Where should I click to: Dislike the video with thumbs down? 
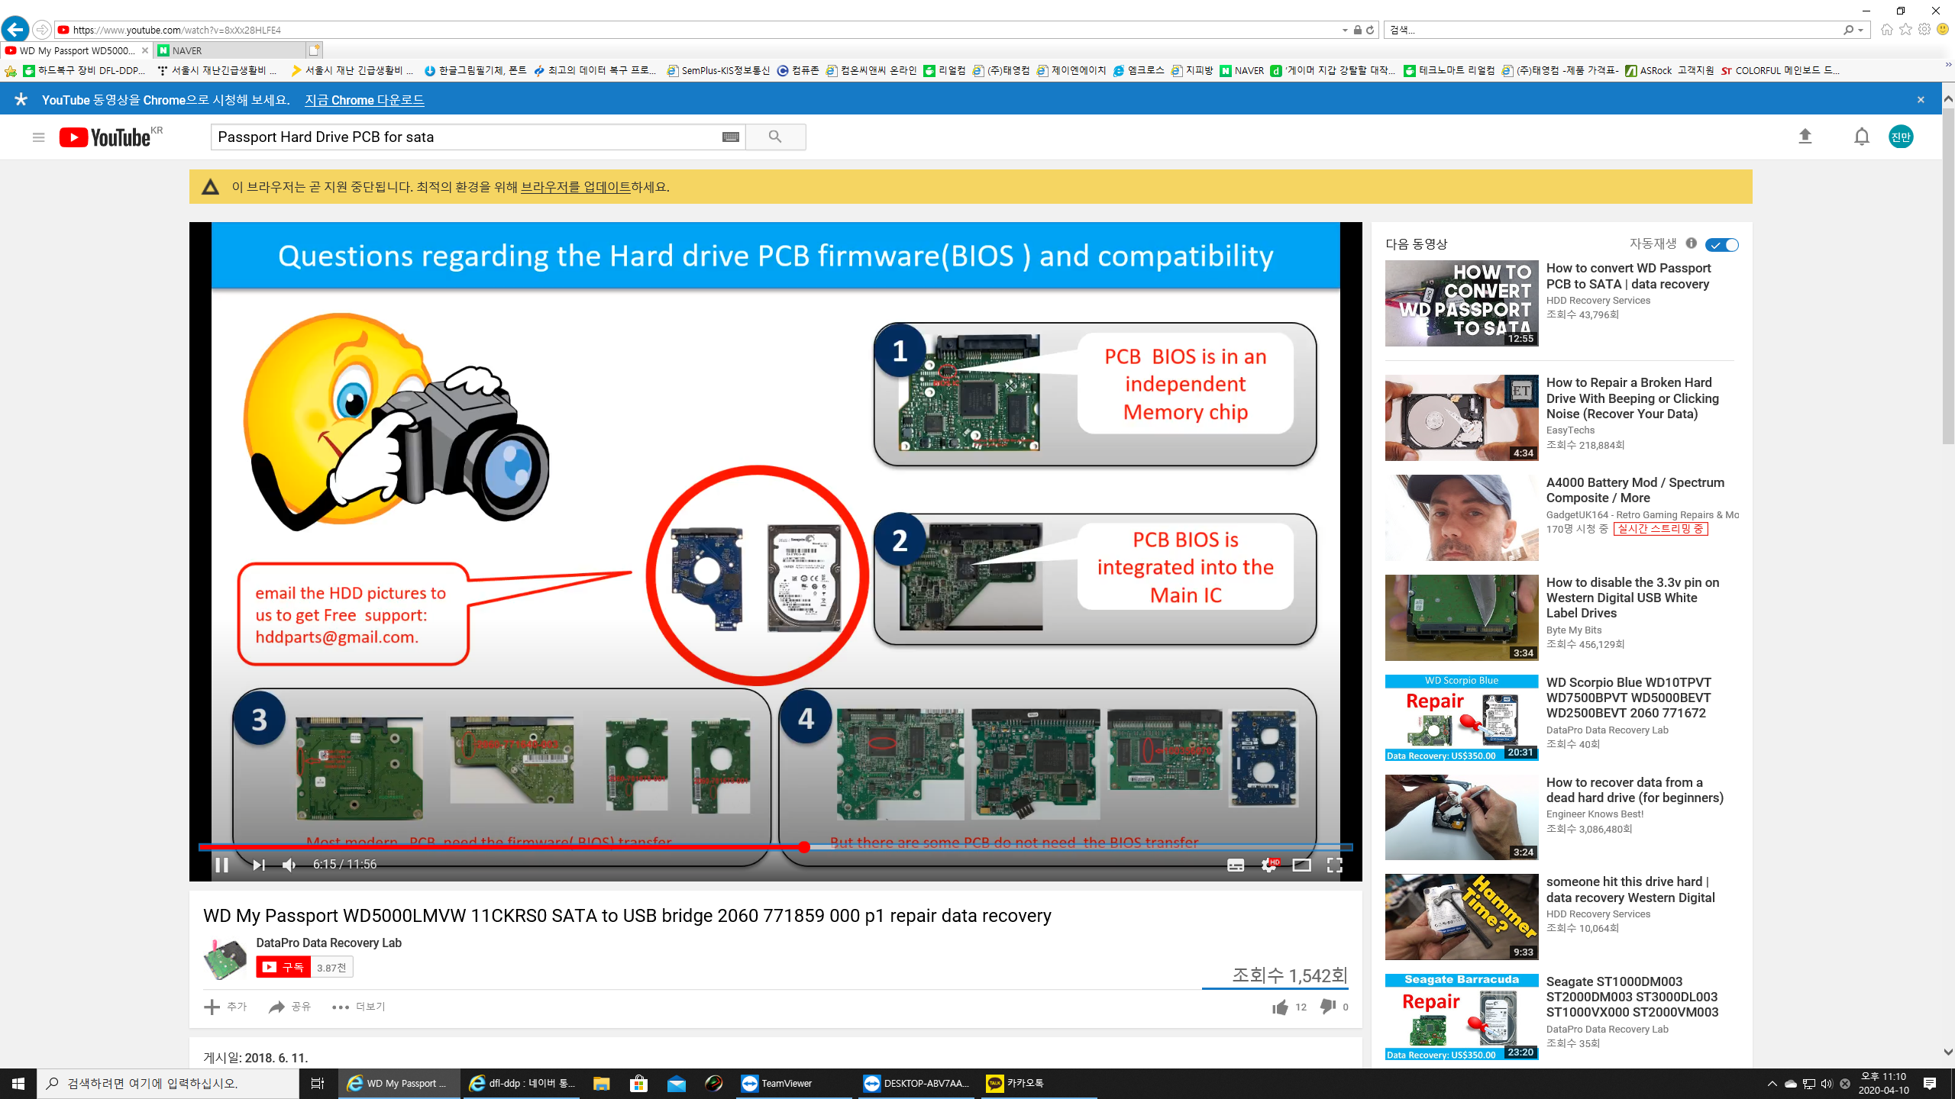point(1328,1007)
